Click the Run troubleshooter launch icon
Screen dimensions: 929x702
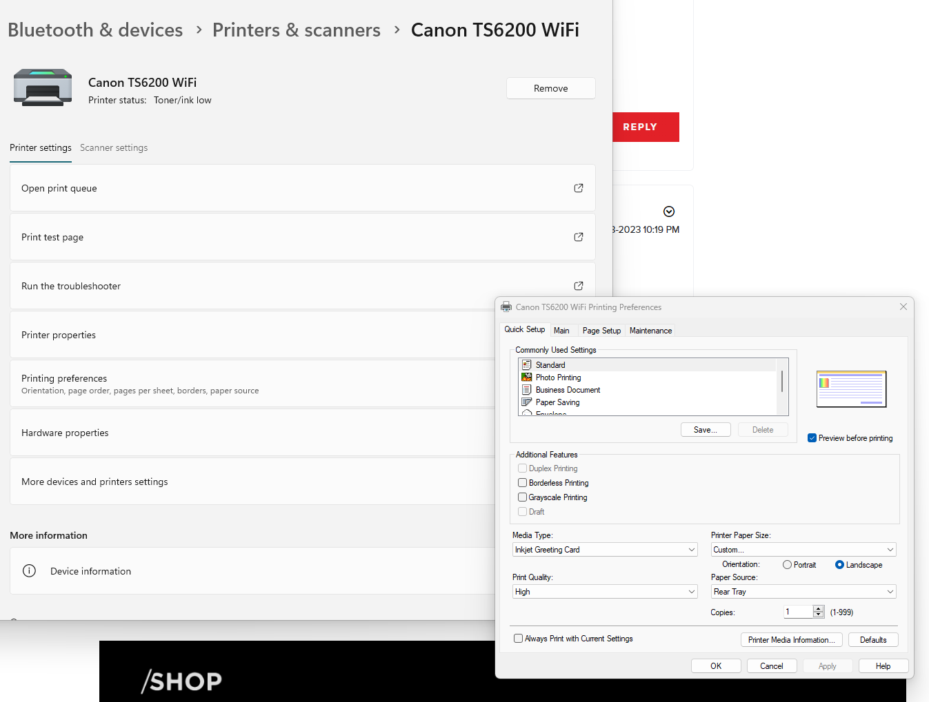pyautogui.click(x=578, y=285)
